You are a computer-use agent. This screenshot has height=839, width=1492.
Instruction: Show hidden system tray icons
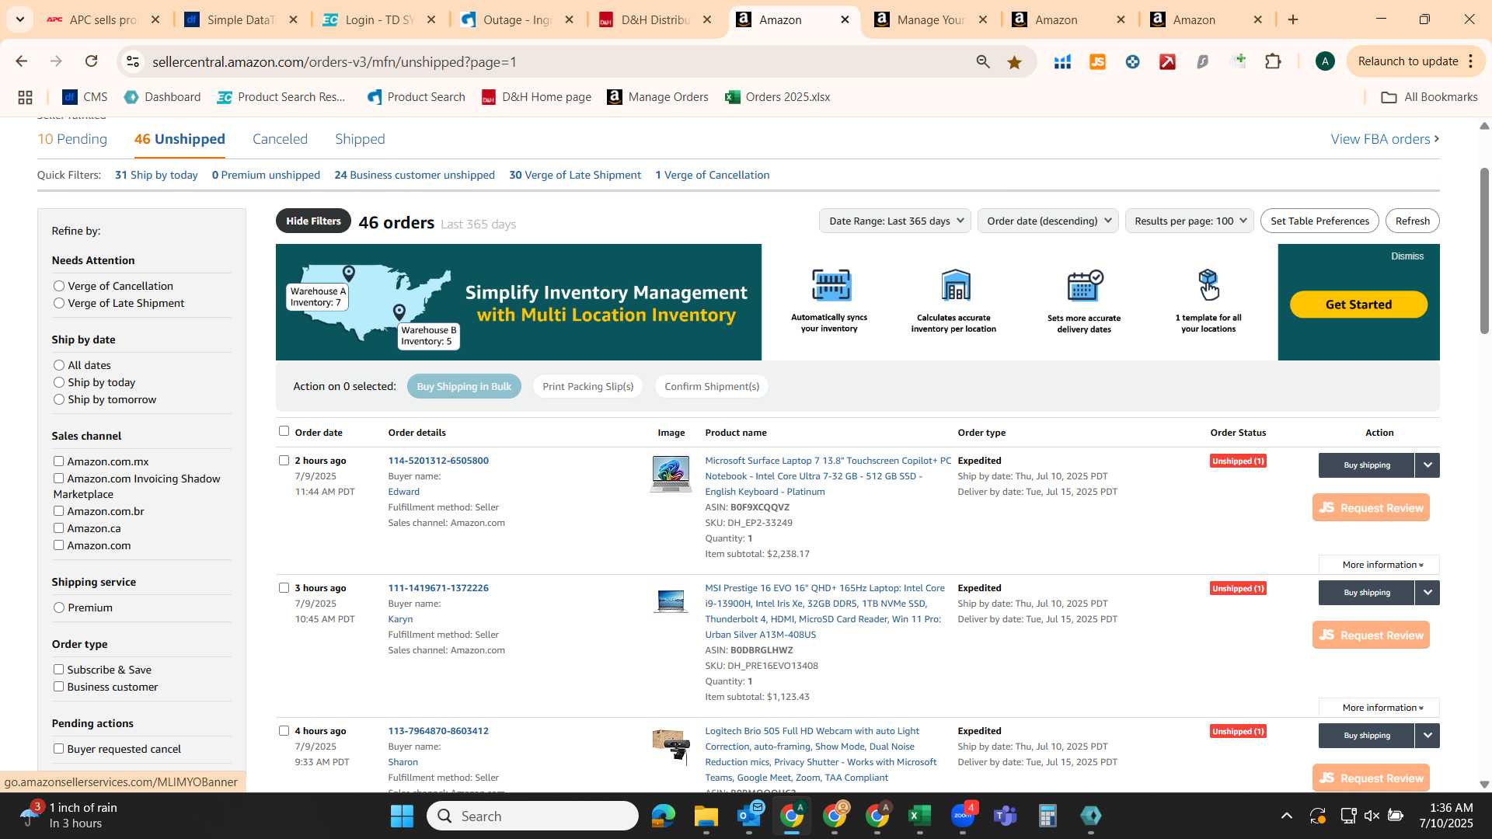click(1286, 816)
